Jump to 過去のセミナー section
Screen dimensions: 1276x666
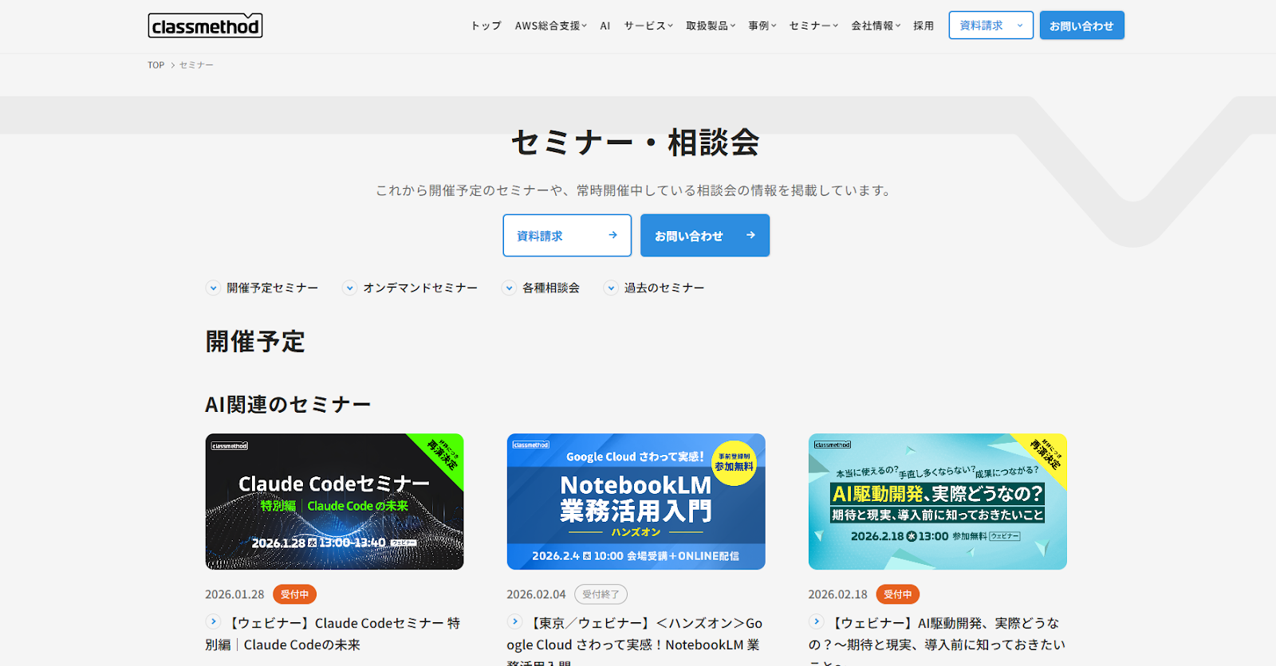click(654, 288)
